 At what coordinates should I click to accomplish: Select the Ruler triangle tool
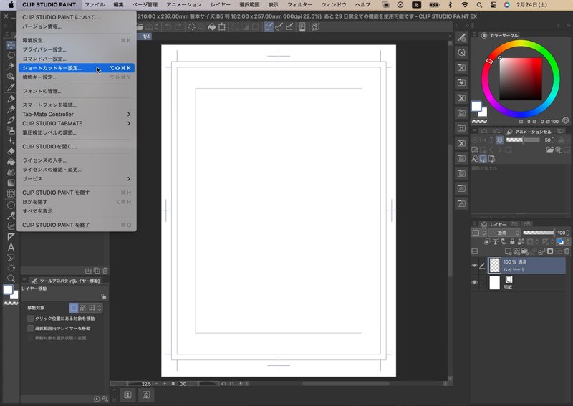click(11, 237)
